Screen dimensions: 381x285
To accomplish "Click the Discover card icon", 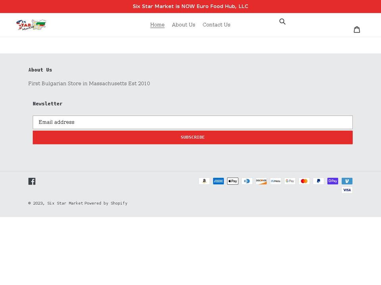I will (261, 181).
